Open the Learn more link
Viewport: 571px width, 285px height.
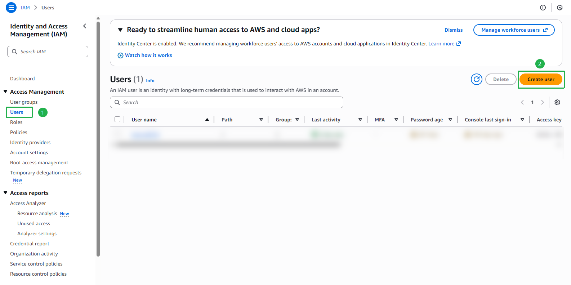(x=441, y=44)
